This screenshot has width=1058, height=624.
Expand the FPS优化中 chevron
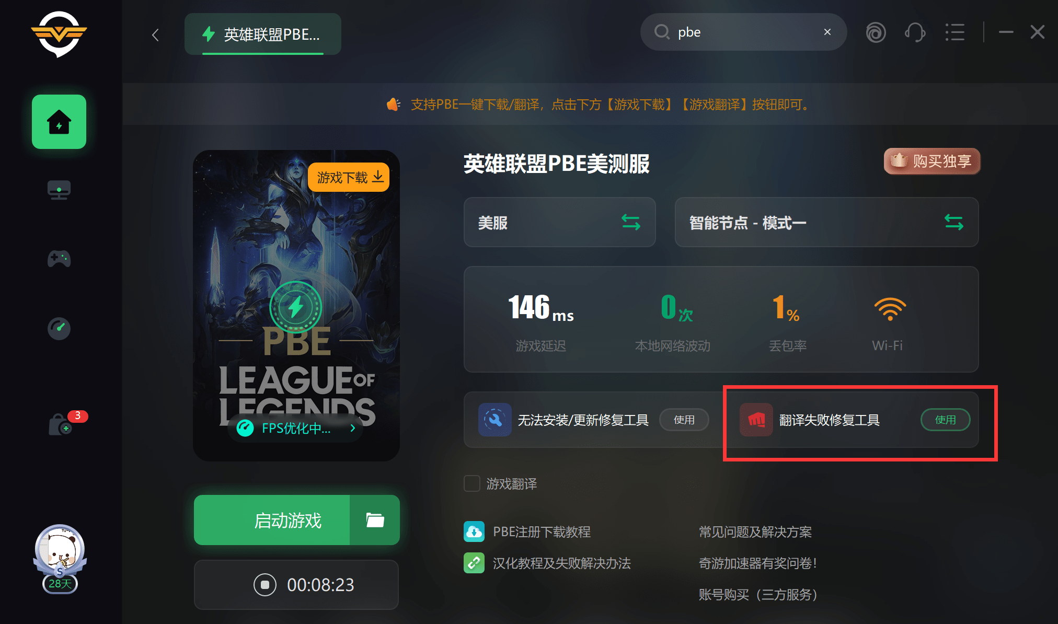[x=353, y=428]
